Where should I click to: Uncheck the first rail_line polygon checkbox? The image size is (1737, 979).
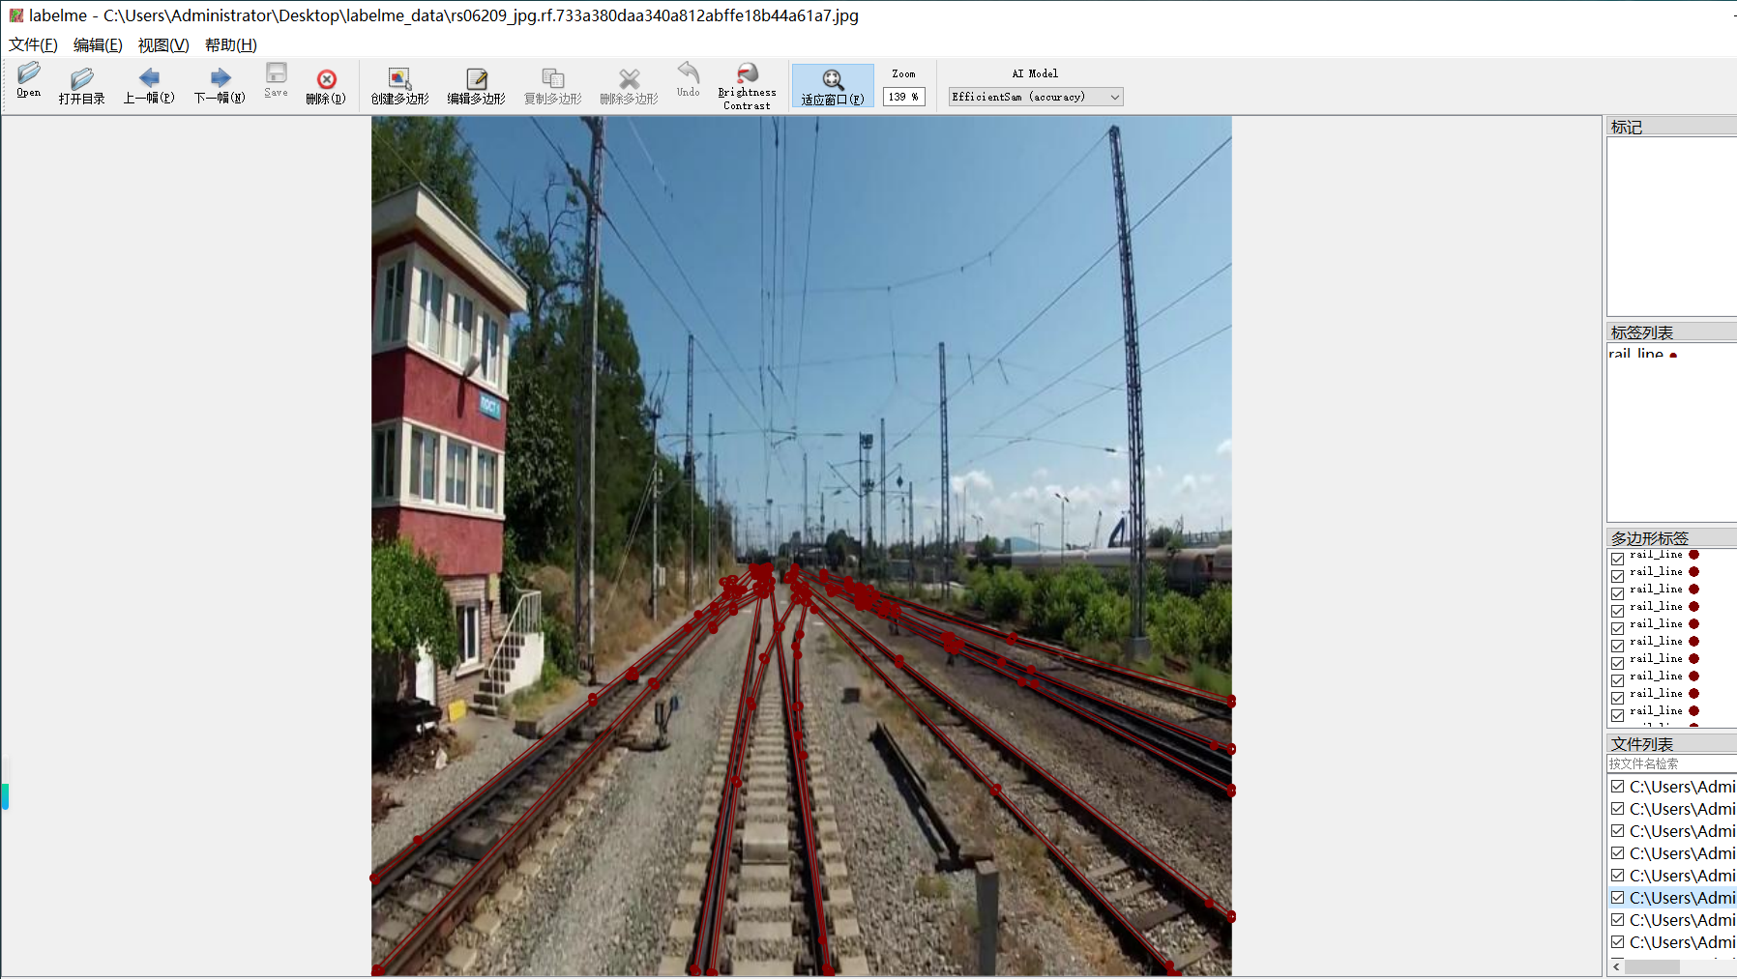click(x=1617, y=559)
